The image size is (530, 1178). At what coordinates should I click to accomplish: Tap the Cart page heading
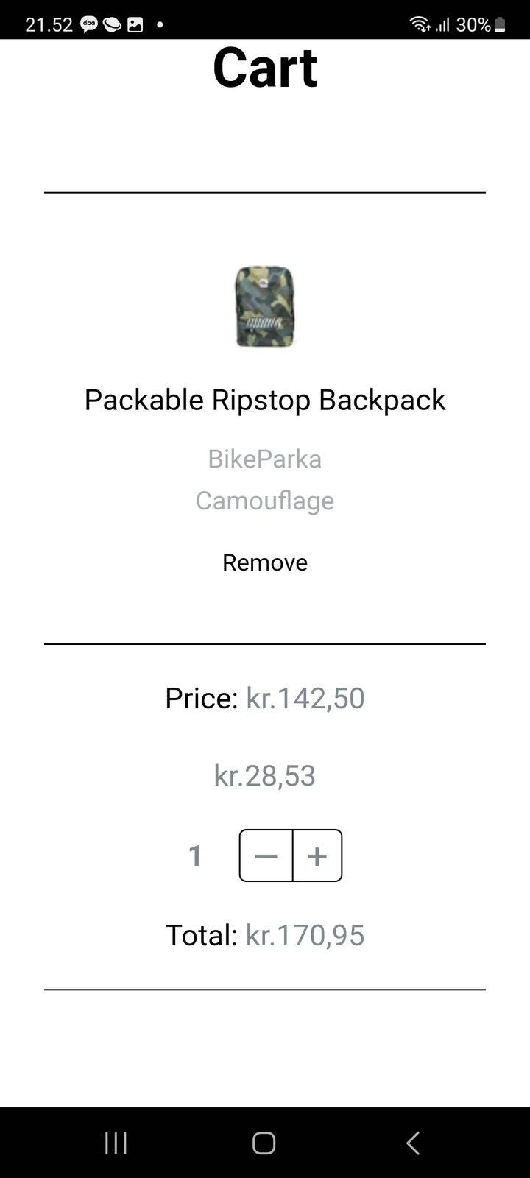265,68
